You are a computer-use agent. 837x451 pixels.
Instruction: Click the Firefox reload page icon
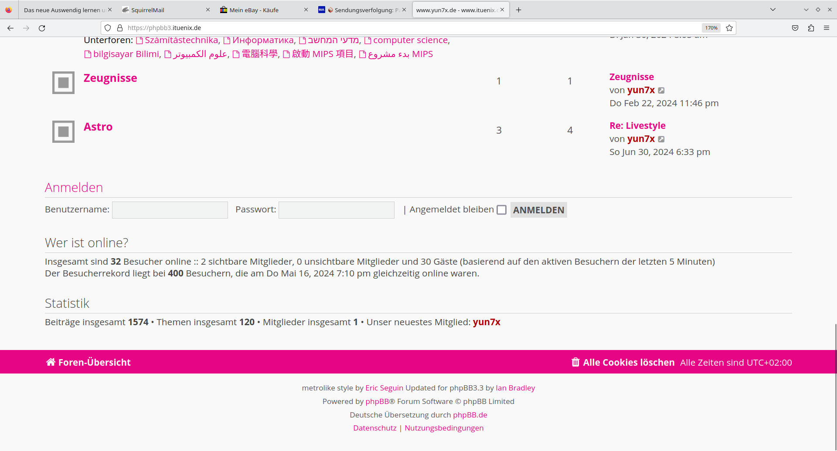tap(42, 28)
